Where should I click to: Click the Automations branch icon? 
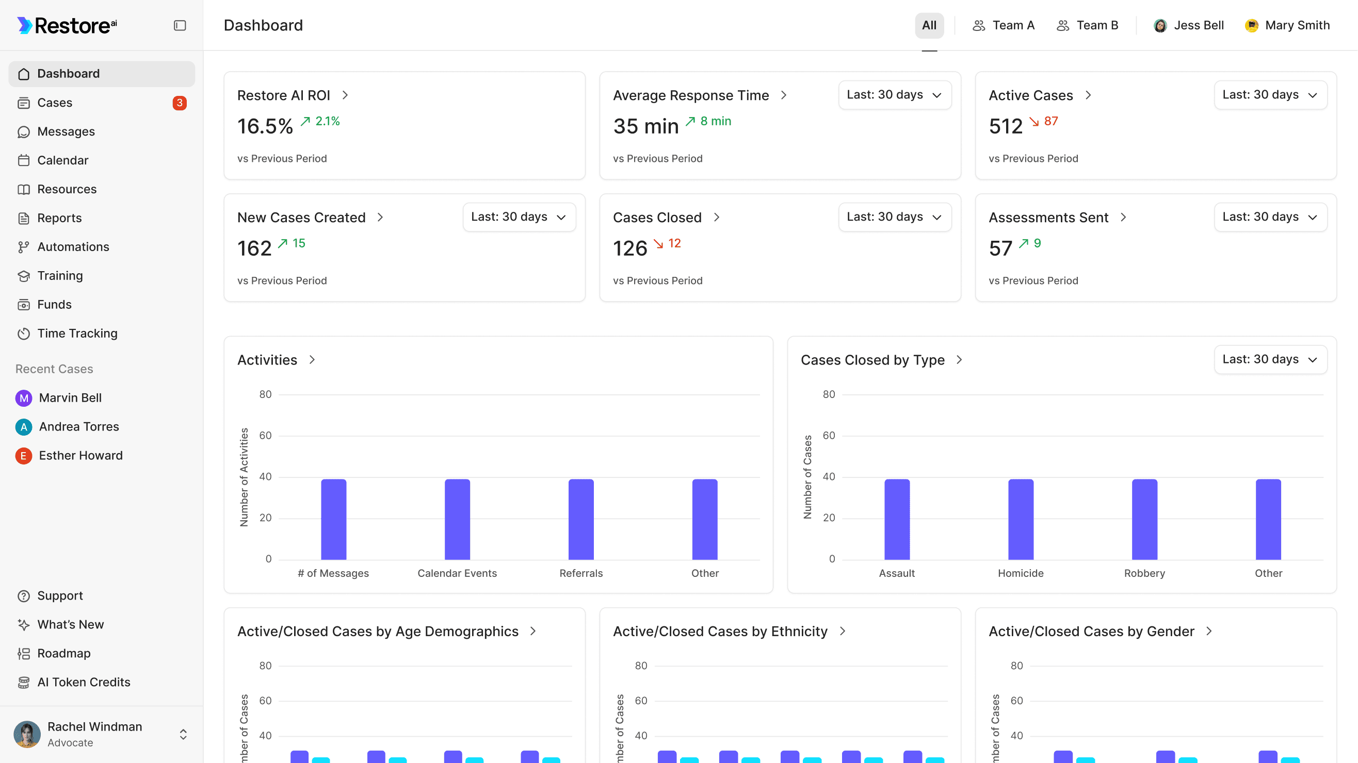[x=23, y=247]
